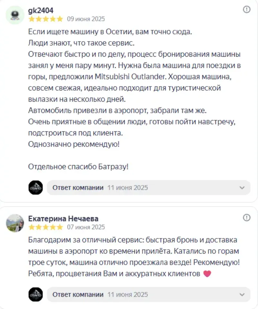Click five-star rating of Екатерина Нечаева's review
Image resolution: width=258 pixels, height=309 pixels.
[46, 227]
